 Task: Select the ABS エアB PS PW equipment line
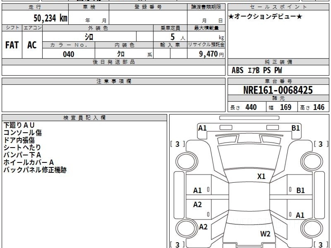tap(257, 71)
